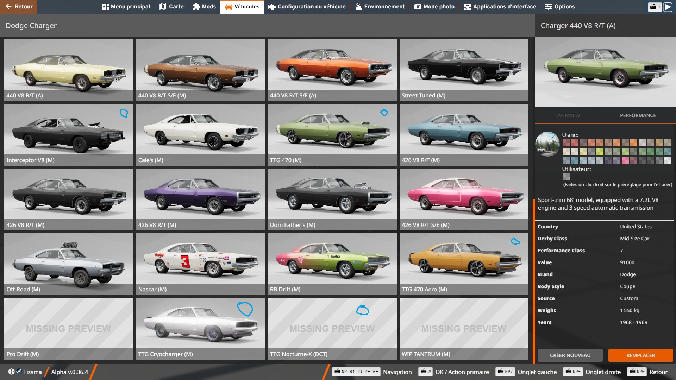Select the Nascar (M) Charger thumbnail
The width and height of the screenshot is (676, 380).
[200, 264]
